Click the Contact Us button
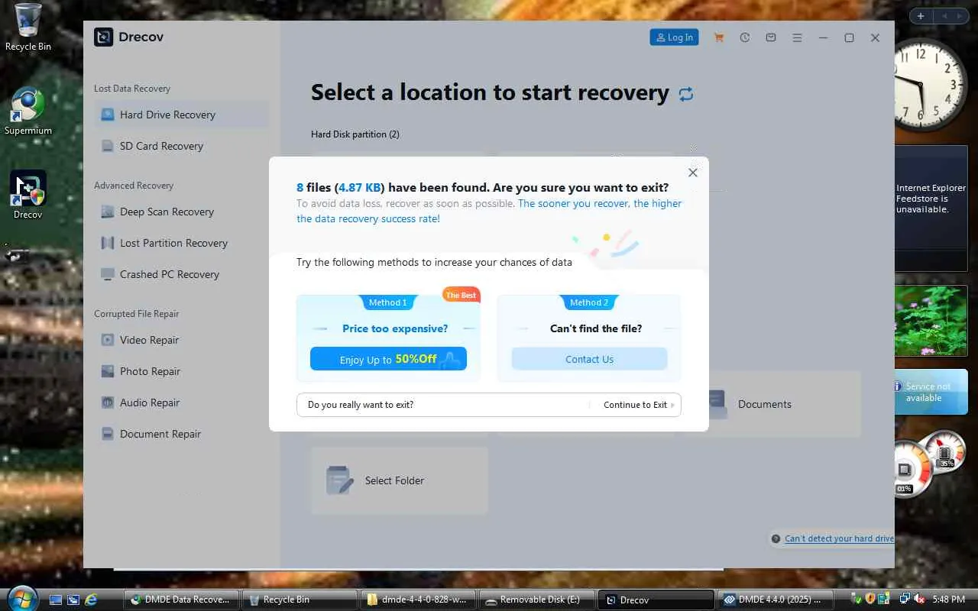978x611 pixels. pyautogui.click(x=589, y=359)
